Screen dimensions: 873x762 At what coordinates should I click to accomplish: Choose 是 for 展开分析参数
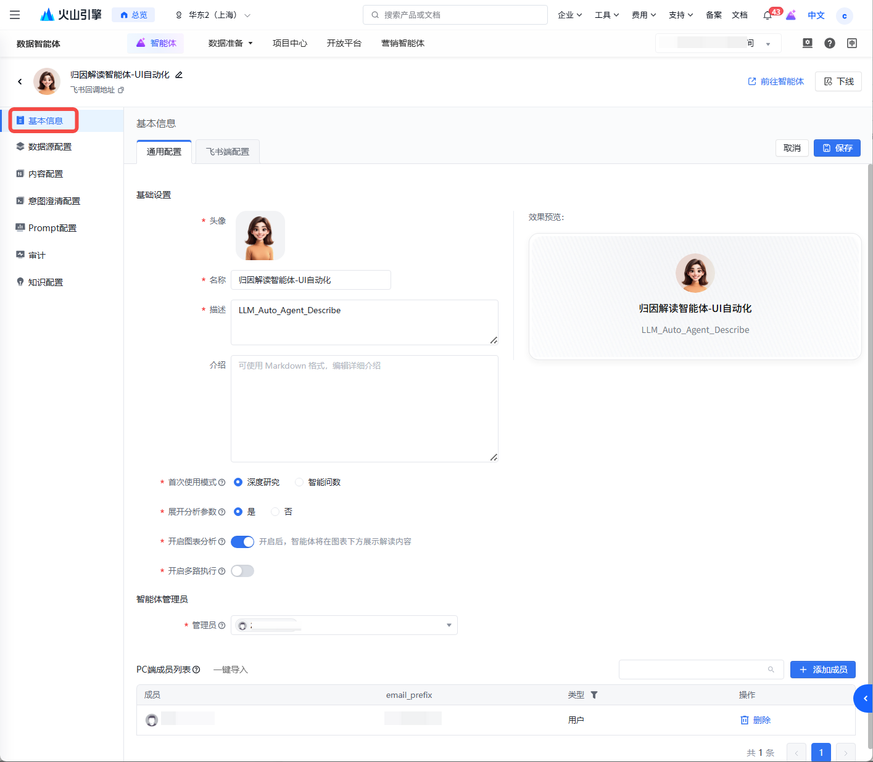click(238, 512)
